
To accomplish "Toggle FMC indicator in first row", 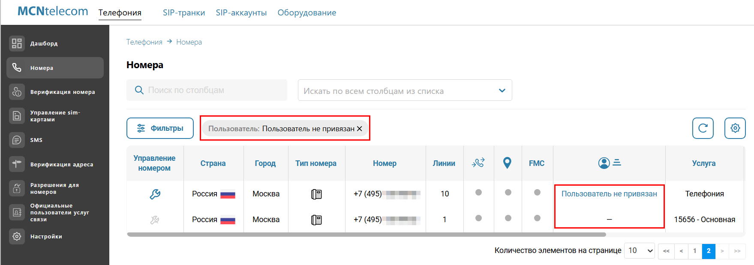I will [537, 193].
